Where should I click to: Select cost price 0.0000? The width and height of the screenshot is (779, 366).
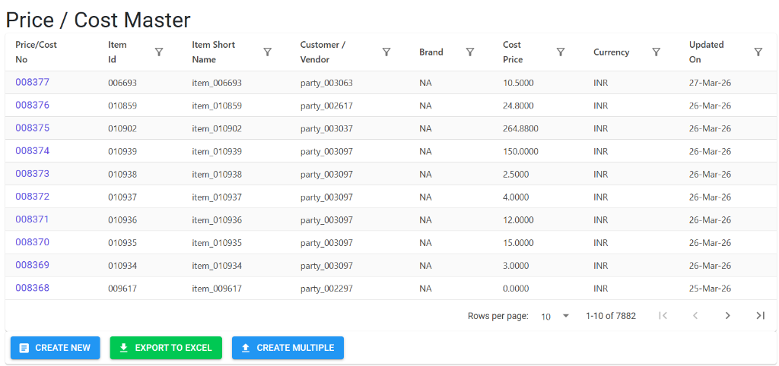click(x=516, y=288)
